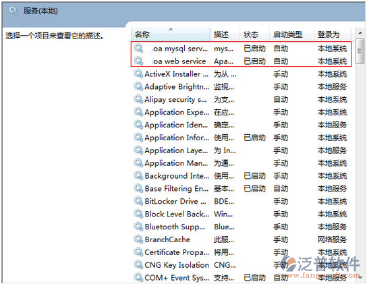367x286 pixels.
Task: Click the BitLocker Drive service gear icon
Action: (138, 201)
